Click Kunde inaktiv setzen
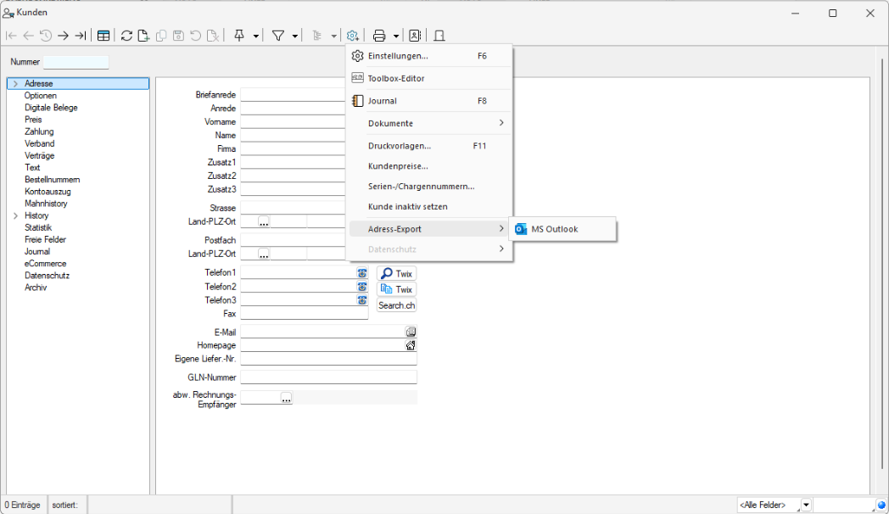Image resolution: width=889 pixels, height=514 pixels. pyautogui.click(x=429, y=206)
